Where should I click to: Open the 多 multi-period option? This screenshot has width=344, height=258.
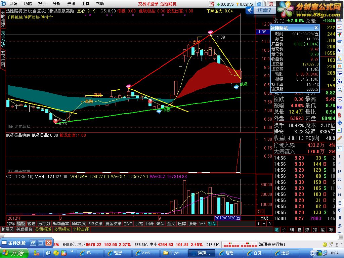pos(339,226)
